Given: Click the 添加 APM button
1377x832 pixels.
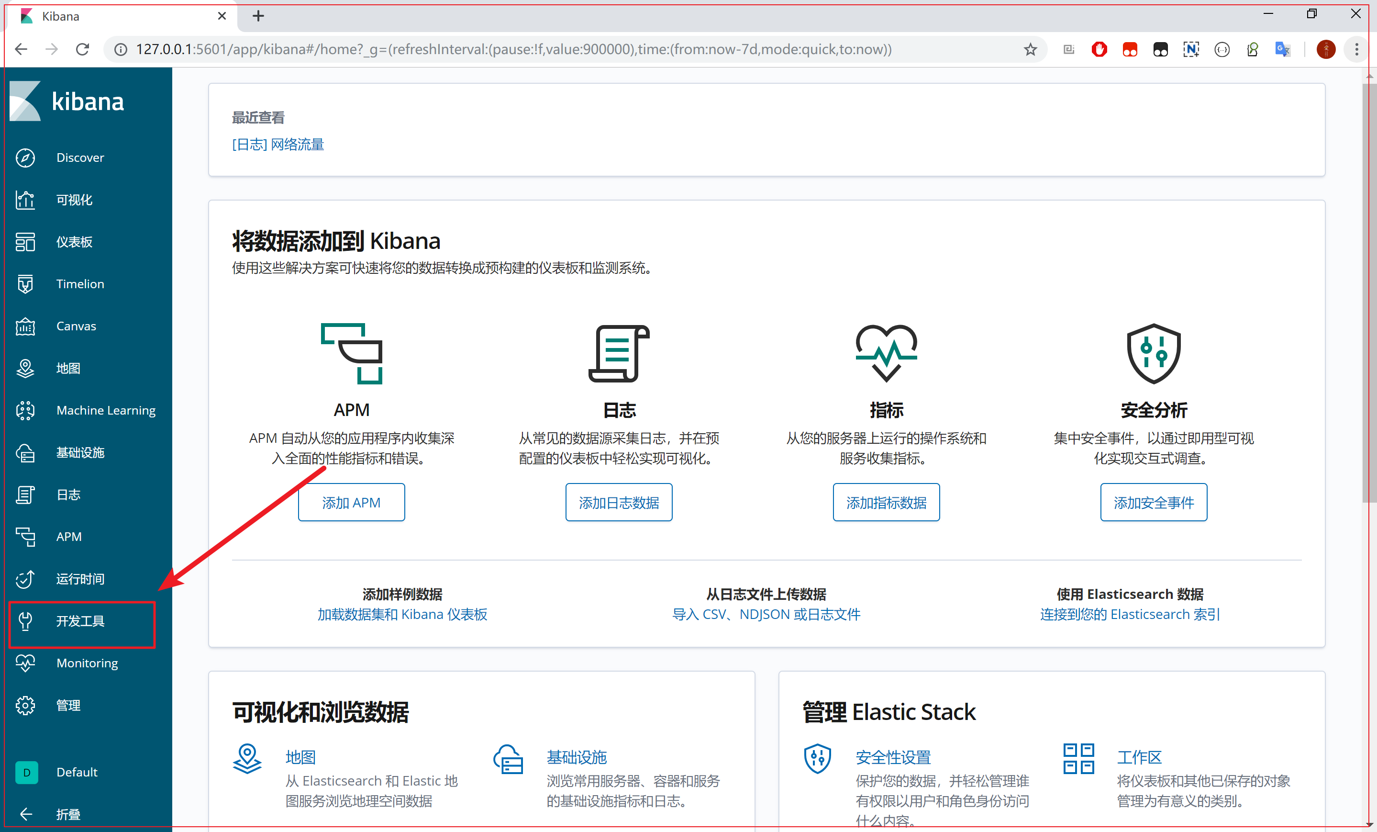Looking at the screenshot, I should pyautogui.click(x=351, y=502).
